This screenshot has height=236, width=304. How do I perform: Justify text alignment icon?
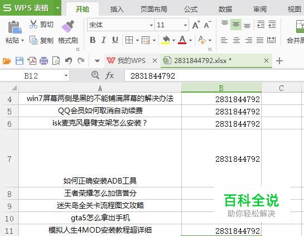pyautogui.click(x=260, y=40)
